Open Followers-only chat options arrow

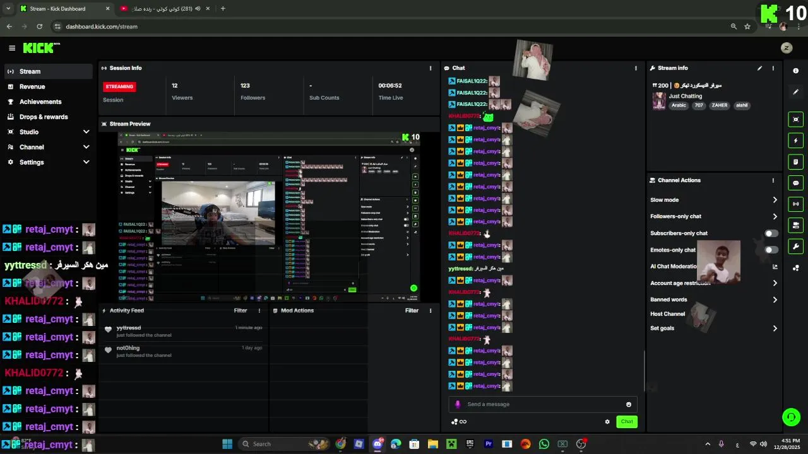pos(775,216)
